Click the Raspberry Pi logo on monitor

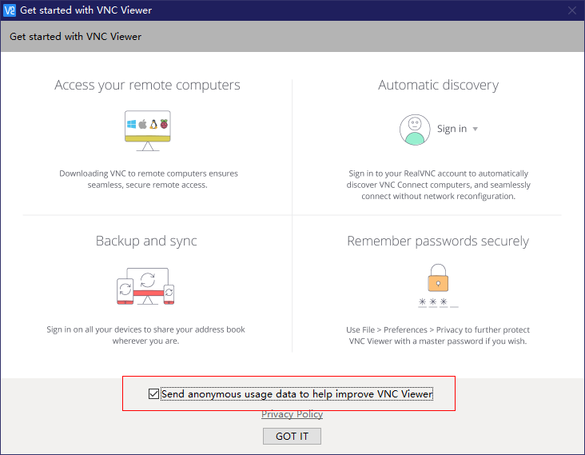click(x=164, y=124)
